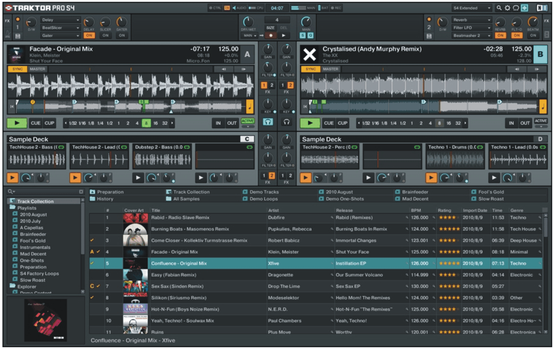Skip to start of Deck A track

click(x=11, y=107)
